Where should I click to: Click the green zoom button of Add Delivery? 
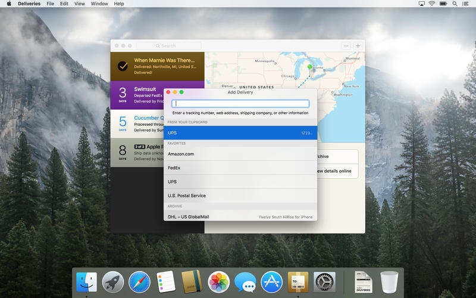pos(181,92)
